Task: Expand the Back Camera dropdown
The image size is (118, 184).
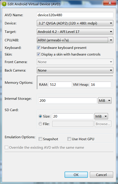Action: coord(75,70)
